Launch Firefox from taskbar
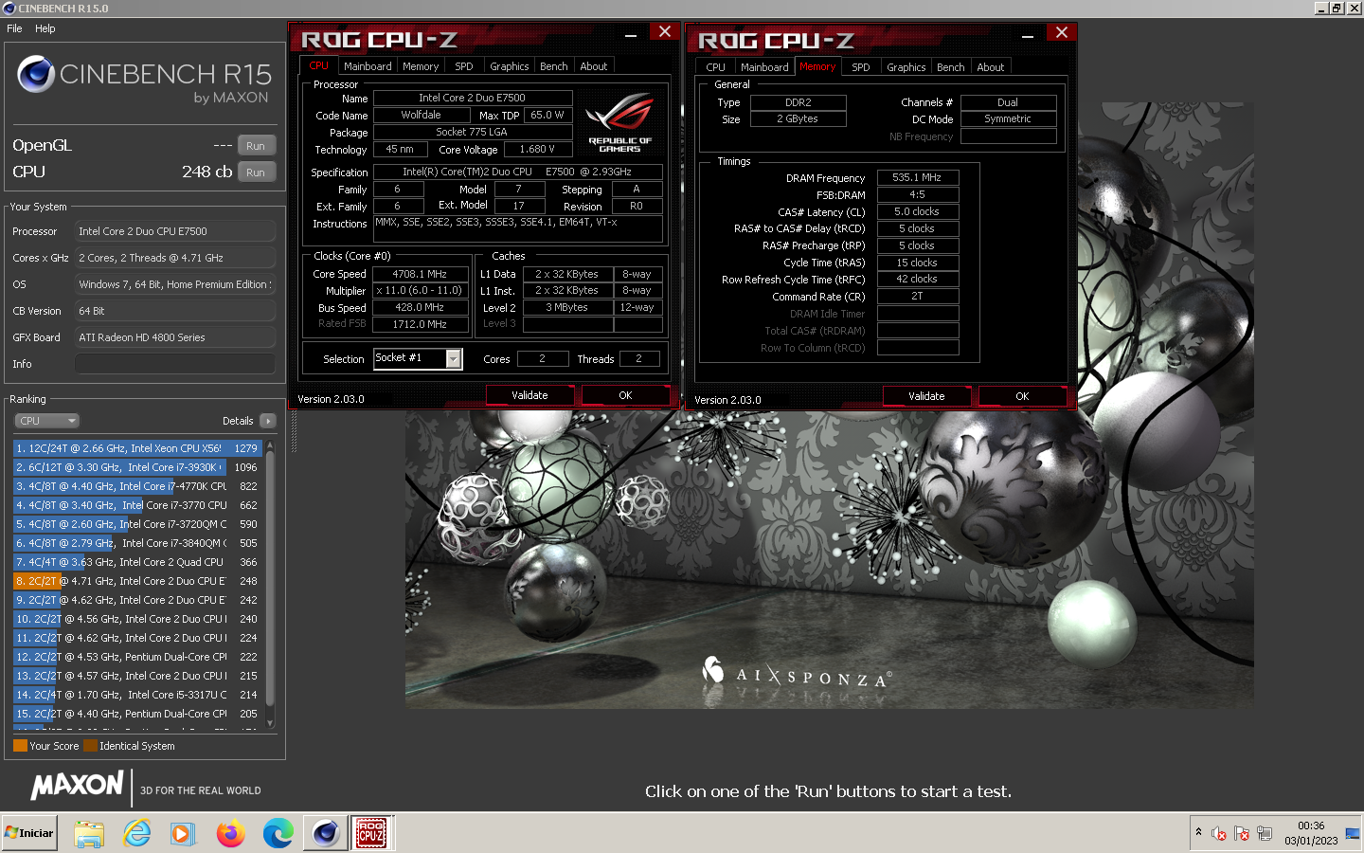The height and width of the screenshot is (853, 1364). click(230, 834)
